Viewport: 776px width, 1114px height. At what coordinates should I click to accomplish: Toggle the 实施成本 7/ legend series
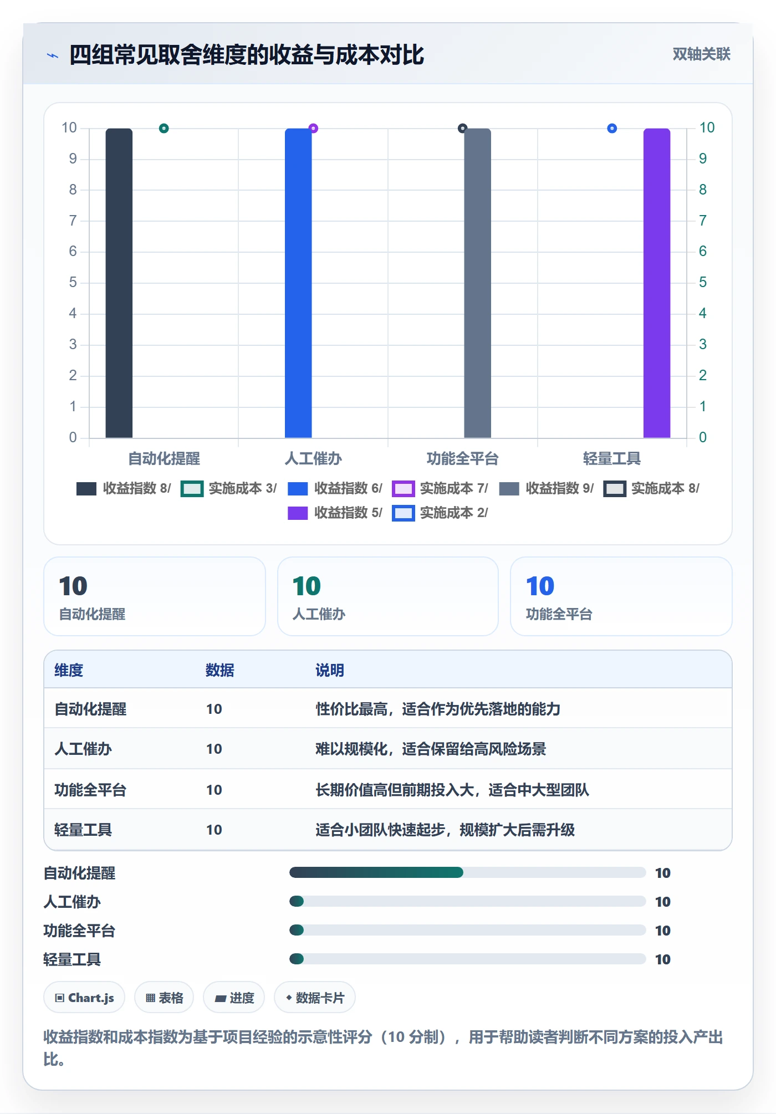coord(440,488)
